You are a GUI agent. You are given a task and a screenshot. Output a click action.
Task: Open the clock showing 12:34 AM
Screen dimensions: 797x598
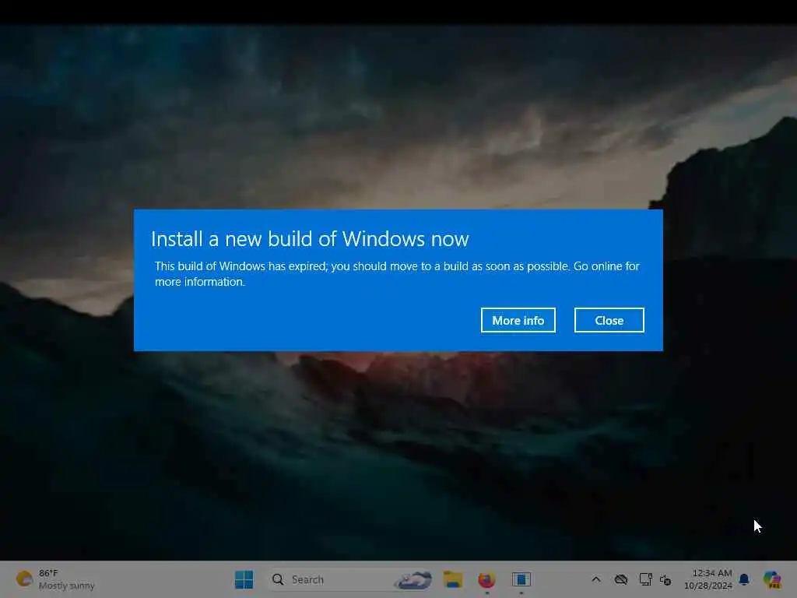point(711,573)
